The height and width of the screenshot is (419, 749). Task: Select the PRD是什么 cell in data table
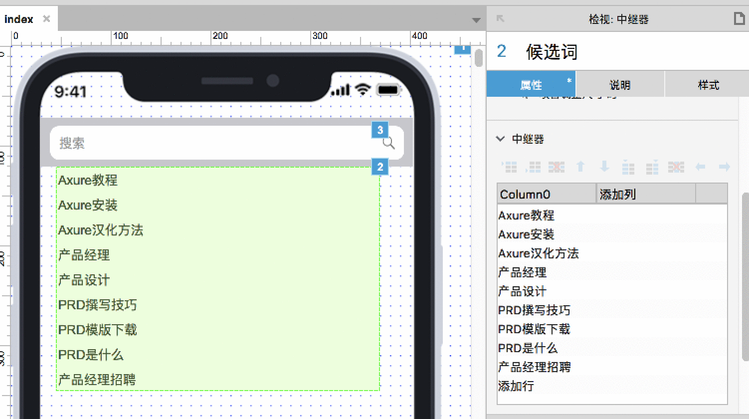click(547, 348)
